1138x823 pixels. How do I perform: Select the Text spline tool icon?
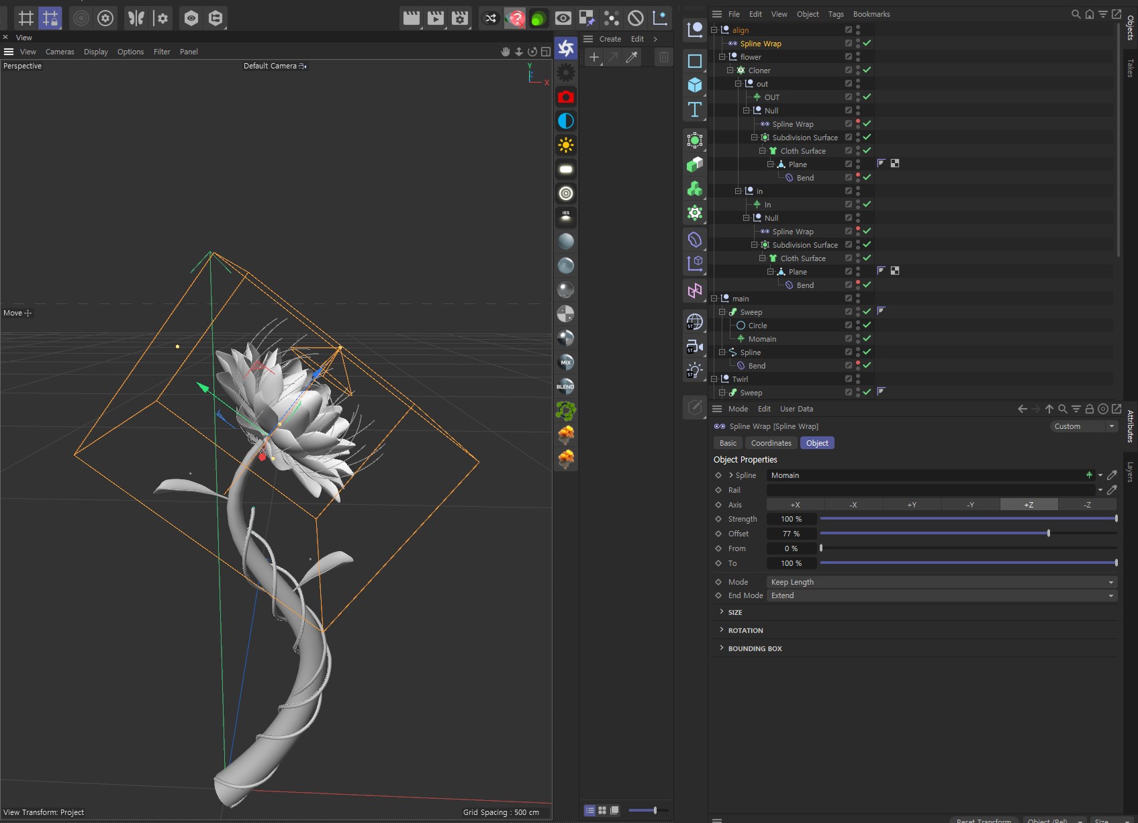(x=695, y=109)
